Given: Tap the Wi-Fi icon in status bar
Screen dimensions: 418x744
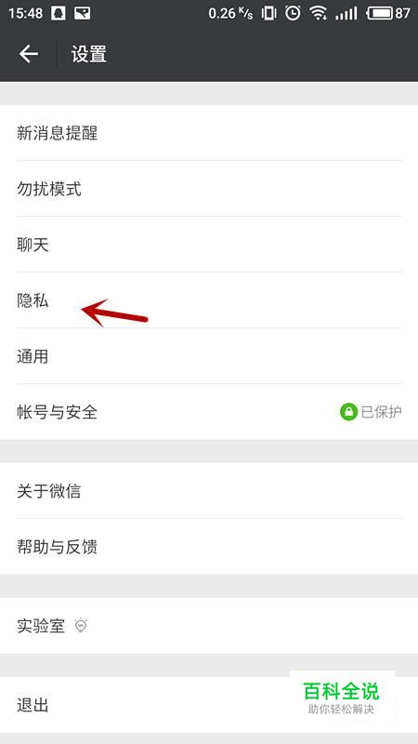Looking at the screenshot, I should click(x=319, y=13).
